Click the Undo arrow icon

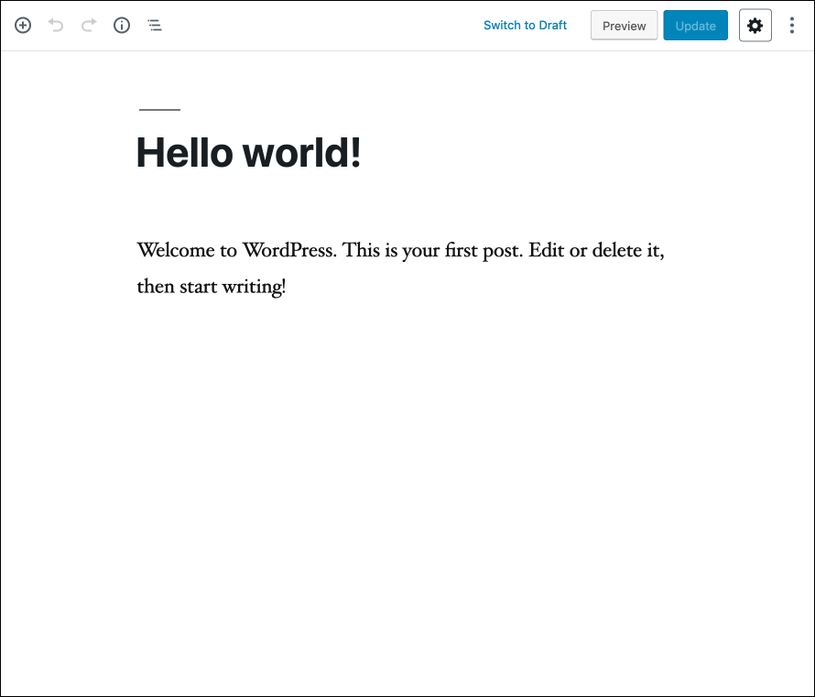point(56,25)
